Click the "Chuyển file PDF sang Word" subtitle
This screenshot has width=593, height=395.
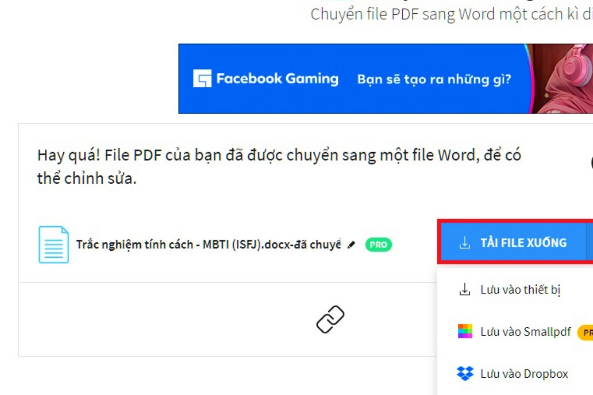pos(452,14)
